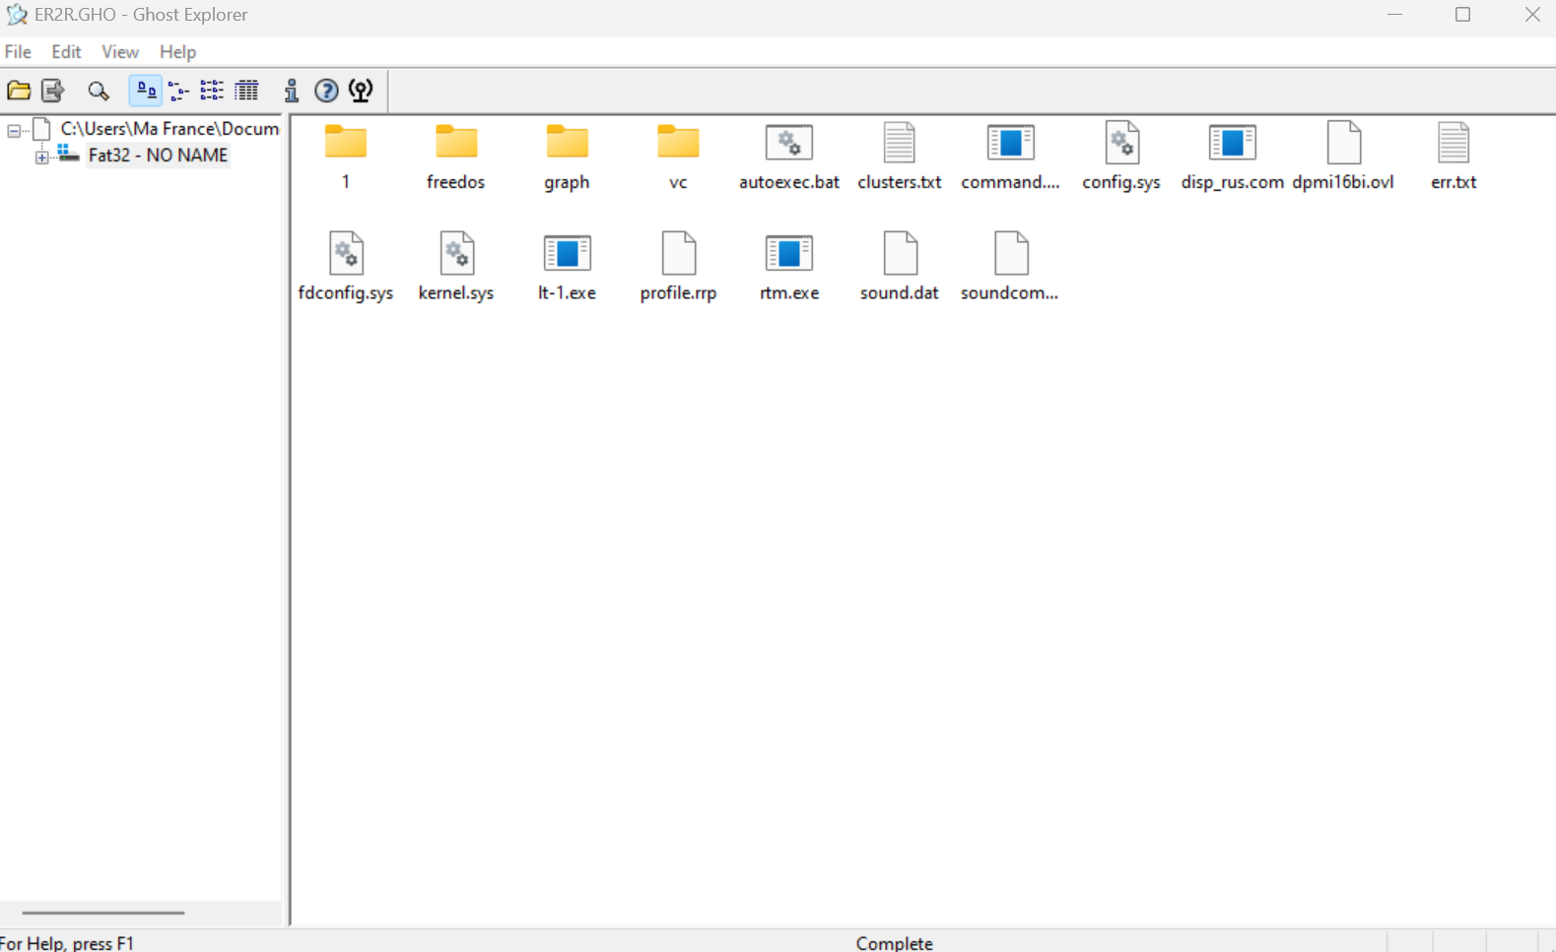Click the Complete status bar text
Image resolution: width=1556 pixels, height=952 pixels.
pyautogui.click(x=894, y=943)
